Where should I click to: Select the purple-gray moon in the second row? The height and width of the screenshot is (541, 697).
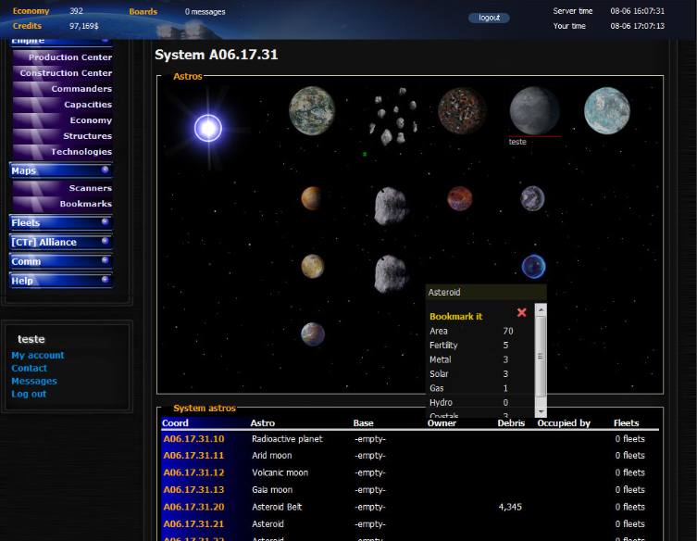(532, 198)
